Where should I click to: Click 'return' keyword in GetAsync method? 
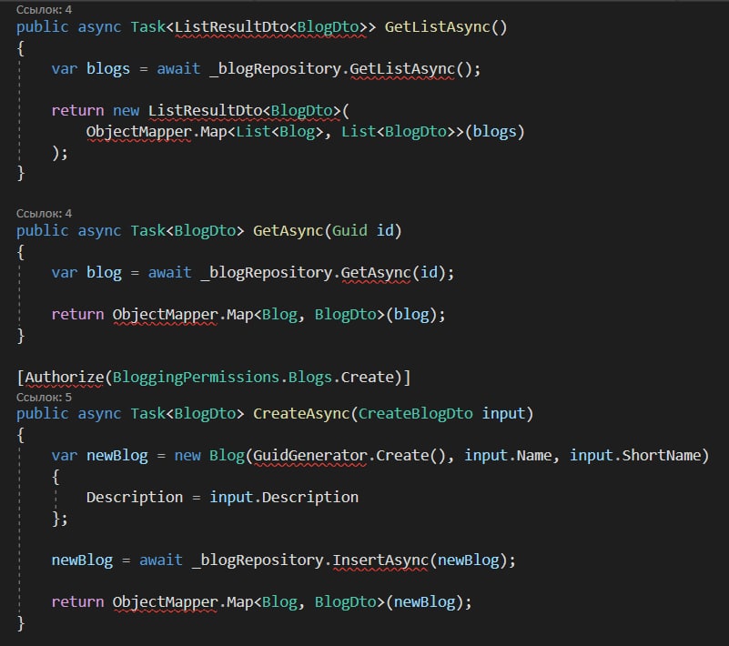[x=77, y=315]
